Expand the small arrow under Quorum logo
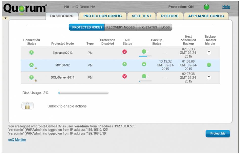Viewport: 240px width, 154px height. pyautogui.click(x=5, y=18)
